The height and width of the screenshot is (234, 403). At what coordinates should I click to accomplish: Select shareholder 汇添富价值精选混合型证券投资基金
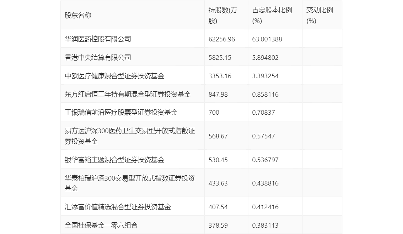(x=118, y=207)
